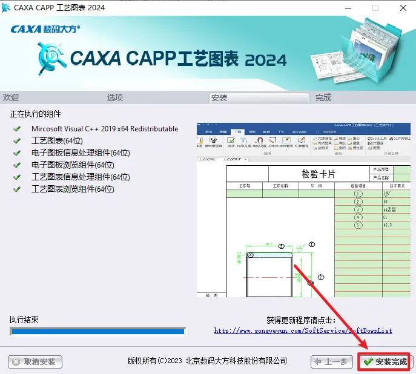Viewport: 416px width, 374px height.
Task: Click the CAXA title bar app icon
Action: 6,8
